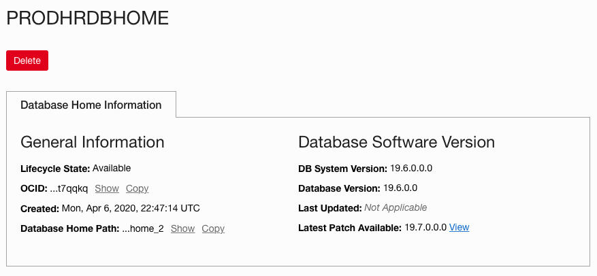The height and width of the screenshot is (276, 597).
Task: Click the General Information heading
Action: tap(93, 142)
